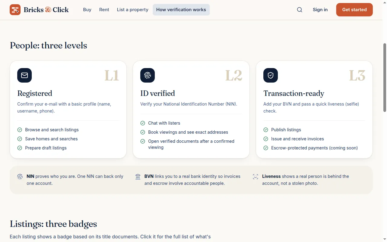Click the bank icon beside BVN explanation
The height and width of the screenshot is (242, 387).
click(138, 177)
